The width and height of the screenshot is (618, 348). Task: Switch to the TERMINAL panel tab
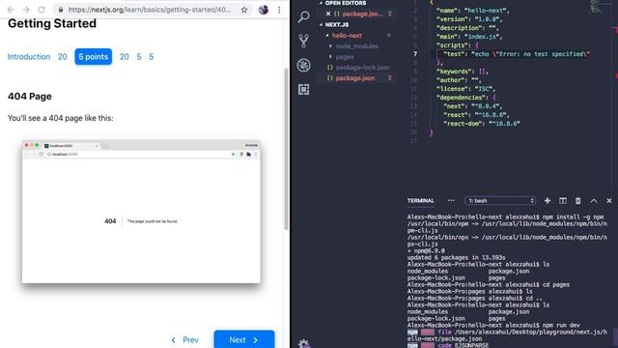[421, 200]
